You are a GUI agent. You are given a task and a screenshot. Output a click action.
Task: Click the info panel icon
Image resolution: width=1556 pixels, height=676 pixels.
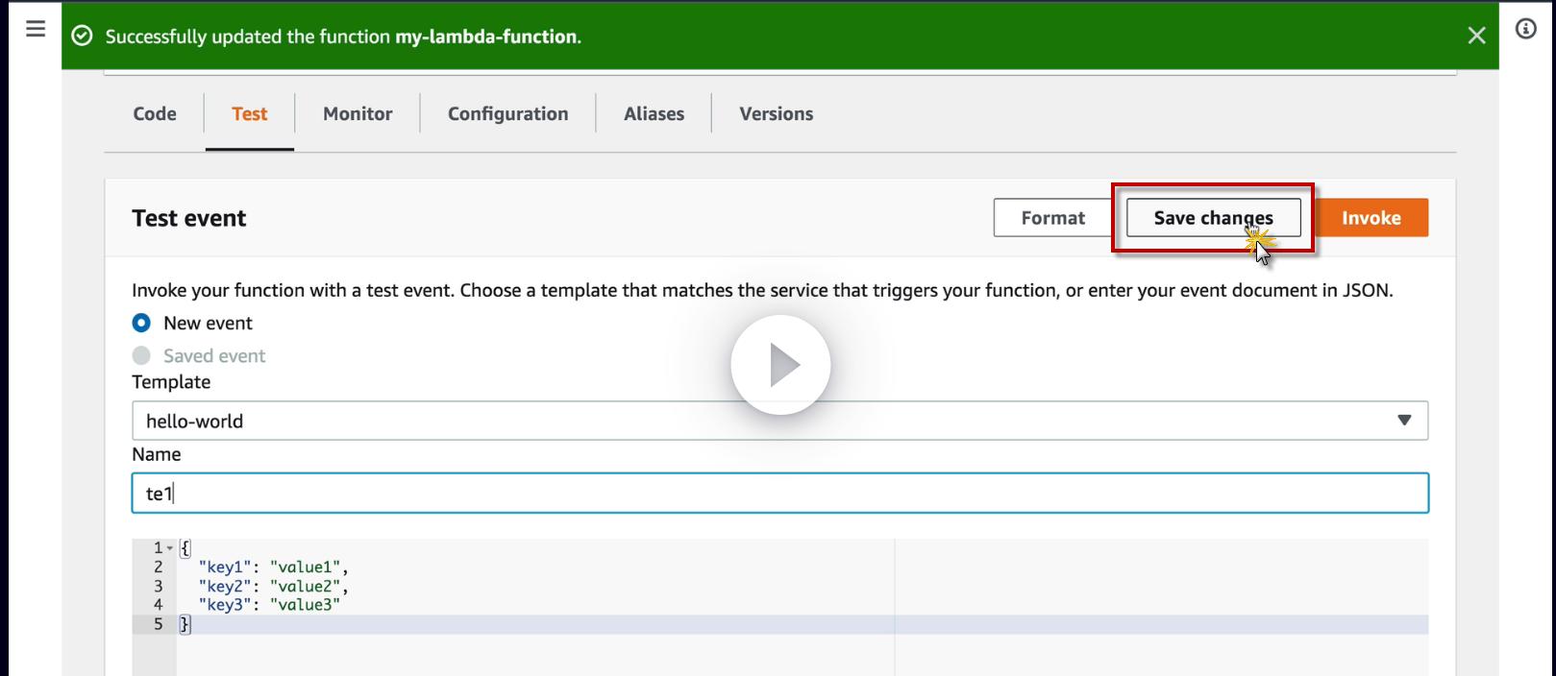pyautogui.click(x=1525, y=29)
